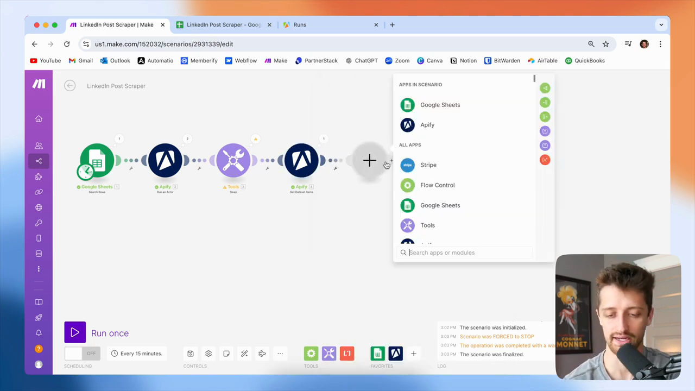The image size is (695, 391).
Task: Select the Apify Get Dataset Items module
Action: 301,160
